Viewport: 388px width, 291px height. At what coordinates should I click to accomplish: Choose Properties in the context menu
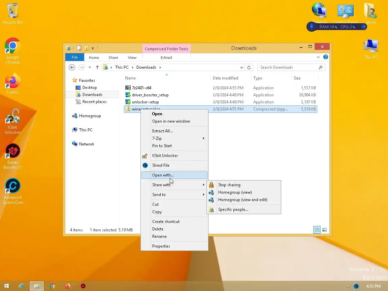point(174,246)
